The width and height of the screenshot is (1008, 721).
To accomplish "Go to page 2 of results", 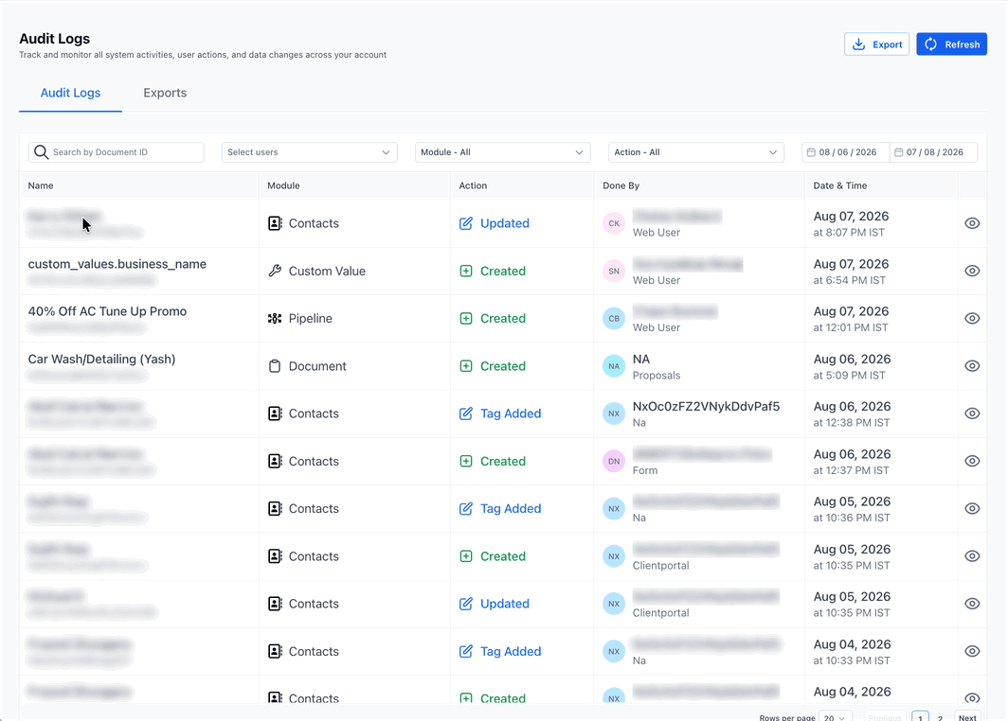I will click(x=940, y=717).
